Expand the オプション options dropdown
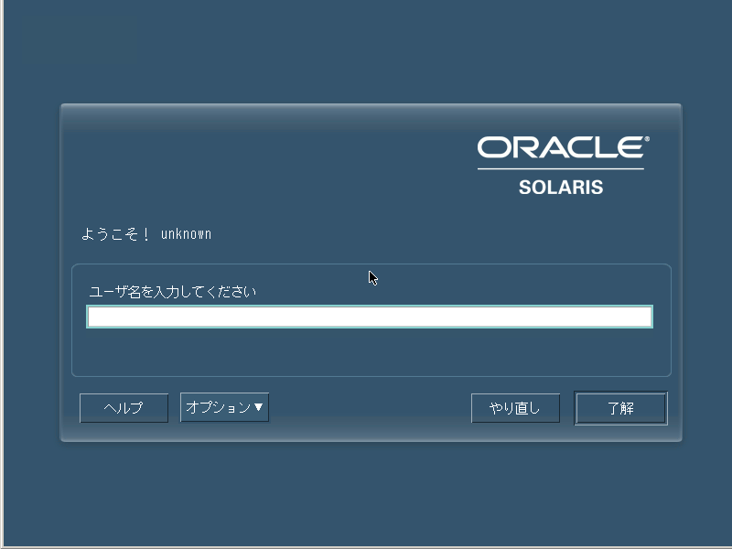This screenshot has width=732, height=549. (x=224, y=407)
